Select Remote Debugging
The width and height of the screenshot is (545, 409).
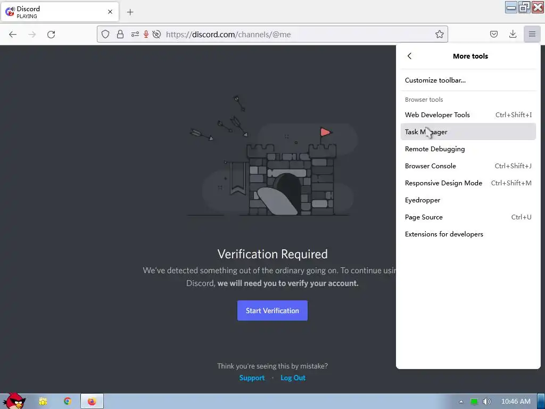468,149
